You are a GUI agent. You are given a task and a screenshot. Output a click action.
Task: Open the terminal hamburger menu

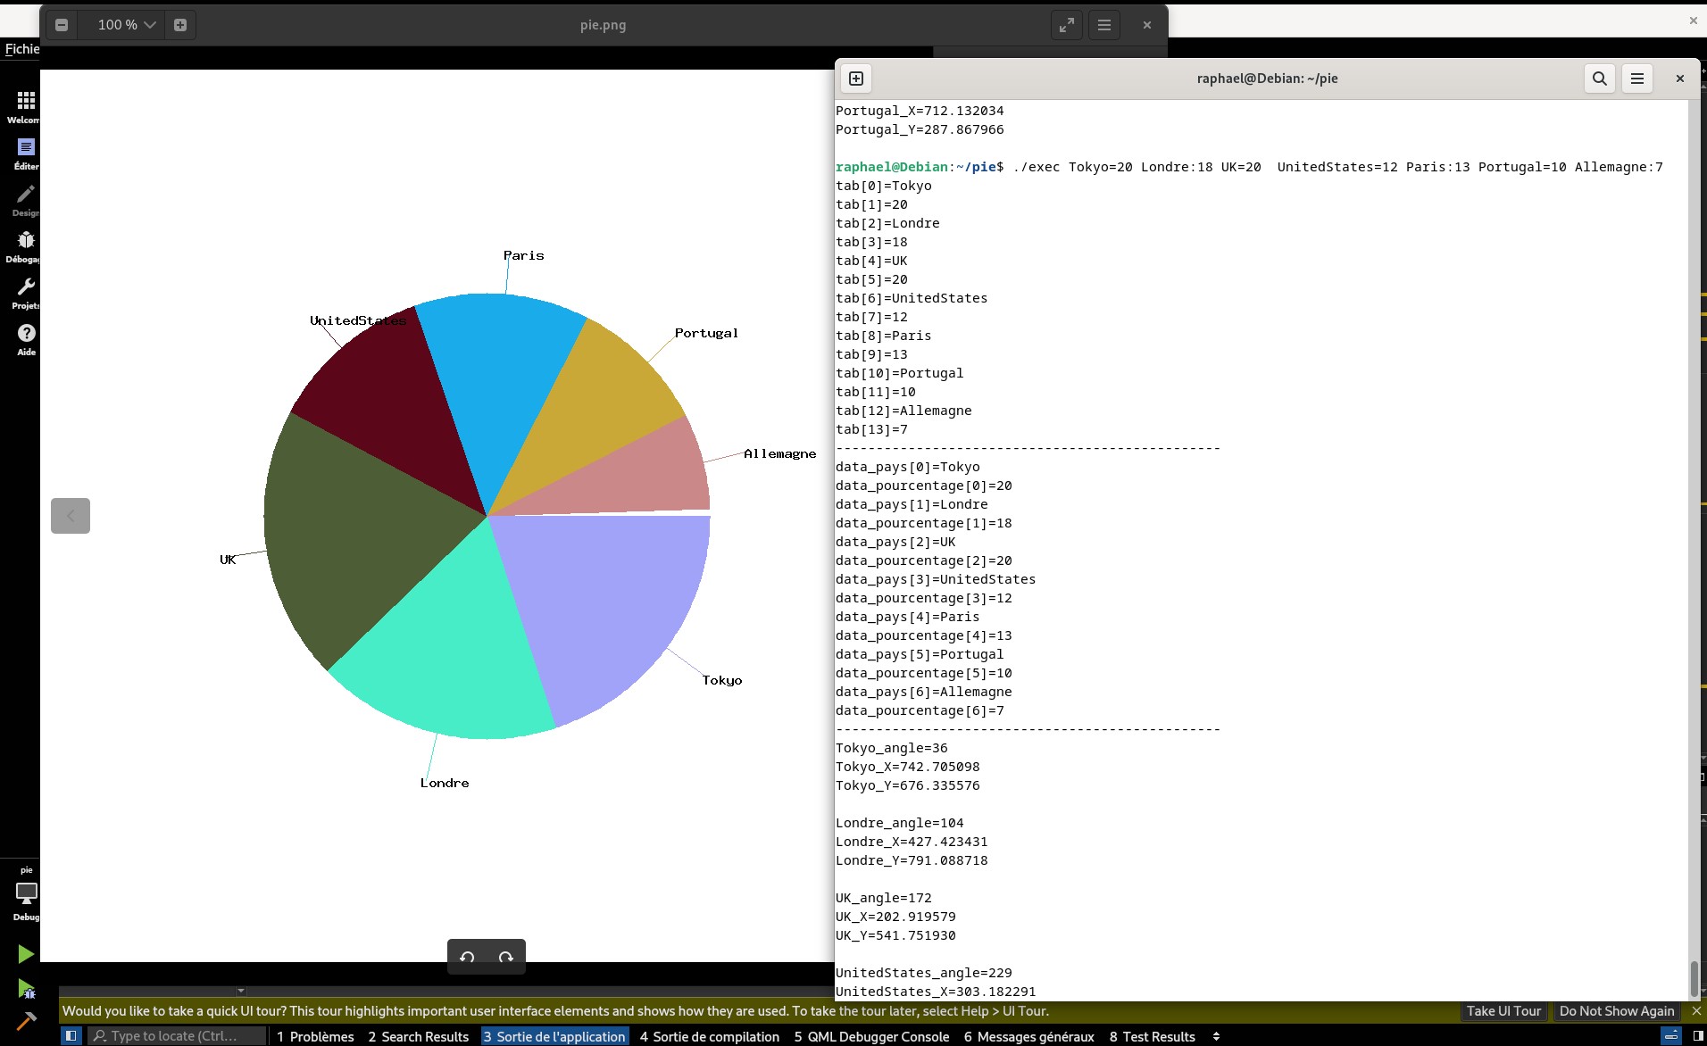click(x=1637, y=79)
